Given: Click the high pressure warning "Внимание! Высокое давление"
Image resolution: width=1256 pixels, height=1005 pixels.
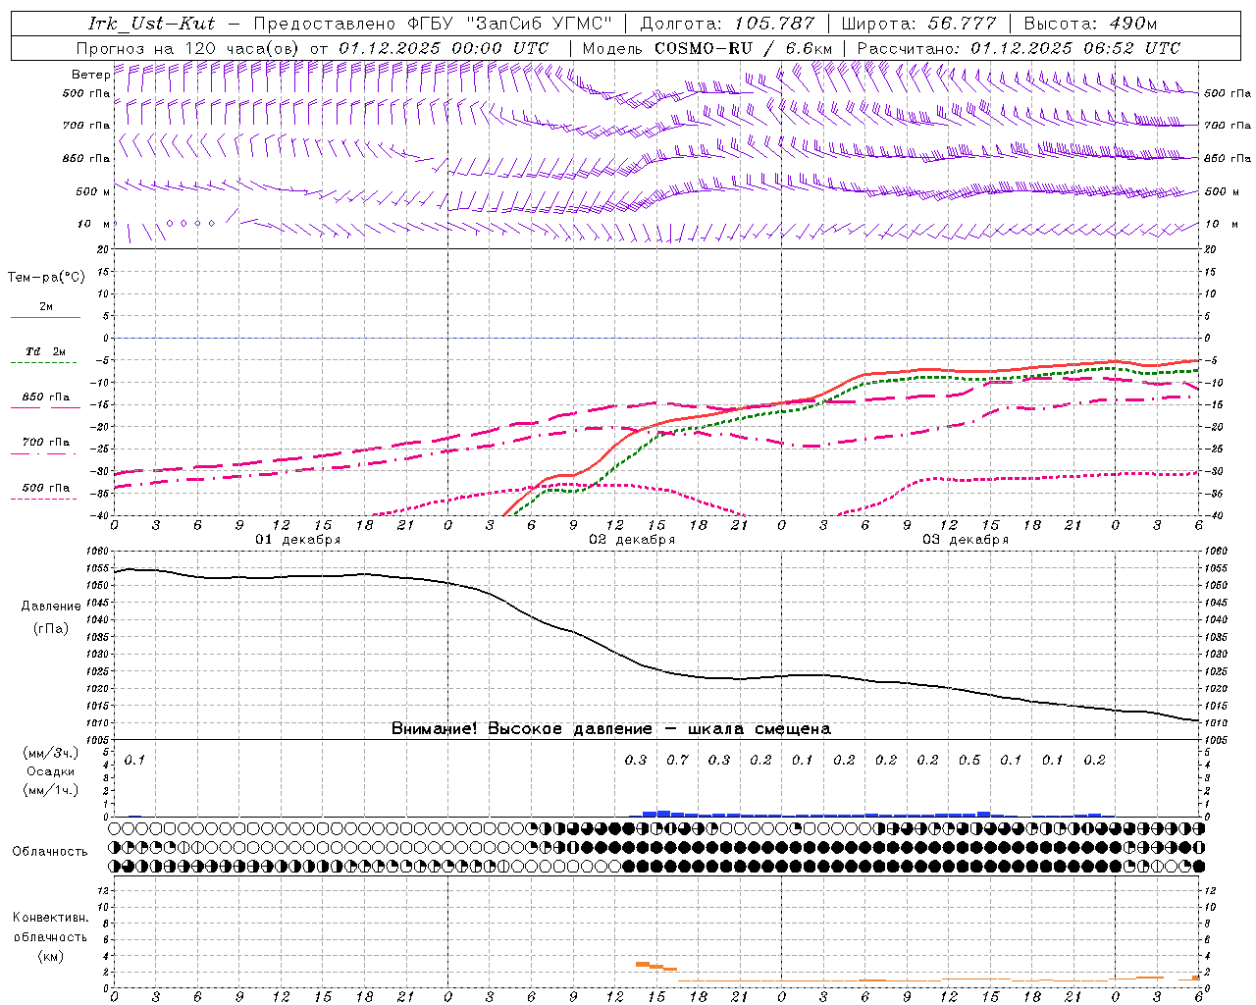Looking at the screenshot, I should click(x=522, y=728).
